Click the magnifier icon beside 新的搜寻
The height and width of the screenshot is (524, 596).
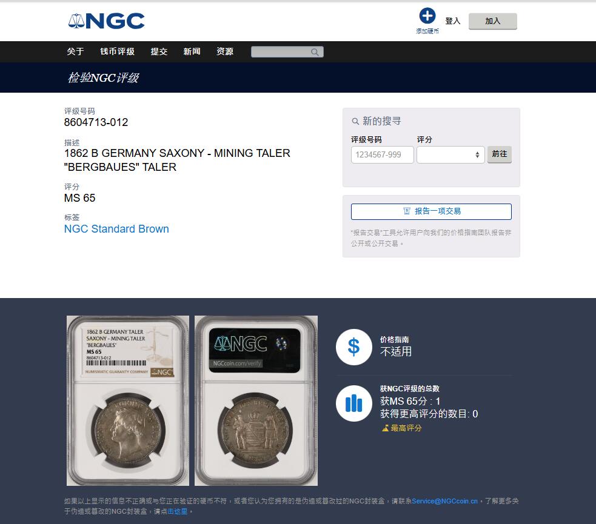pos(355,122)
